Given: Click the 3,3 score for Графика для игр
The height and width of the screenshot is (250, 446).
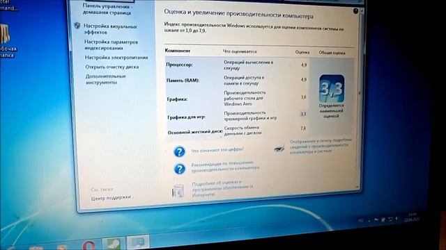Looking at the screenshot, I should [303, 114].
